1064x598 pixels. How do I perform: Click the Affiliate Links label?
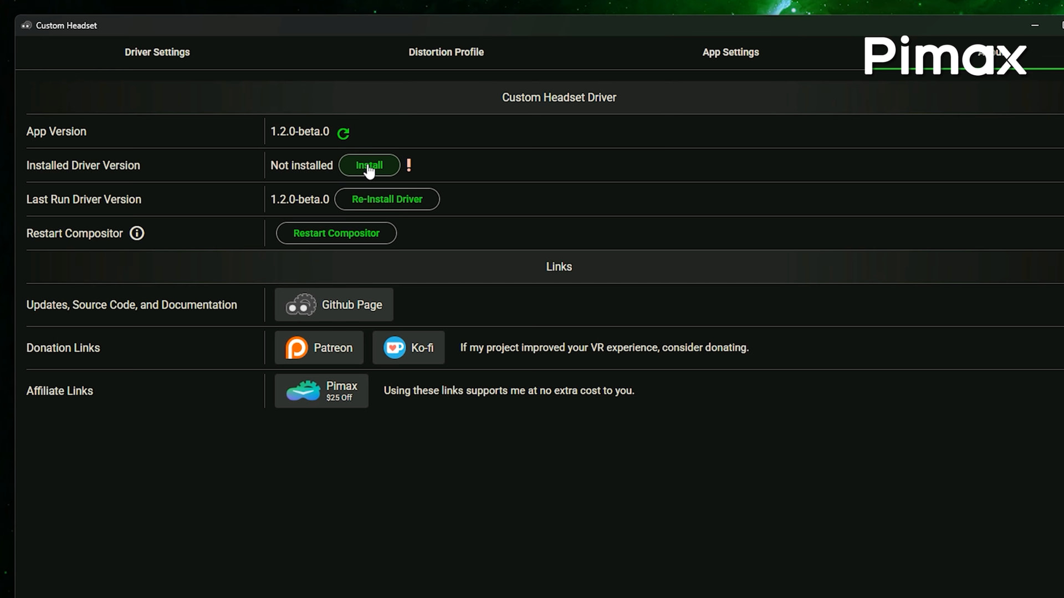point(60,391)
